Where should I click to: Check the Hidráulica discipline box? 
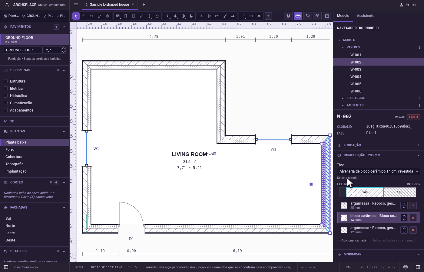[x=5, y=96]
